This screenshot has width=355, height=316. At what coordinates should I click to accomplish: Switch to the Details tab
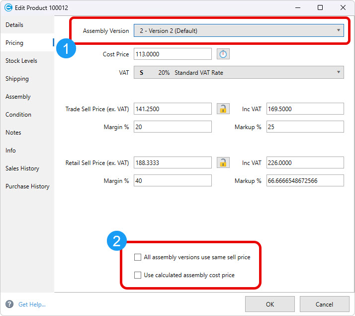point(14,25)
